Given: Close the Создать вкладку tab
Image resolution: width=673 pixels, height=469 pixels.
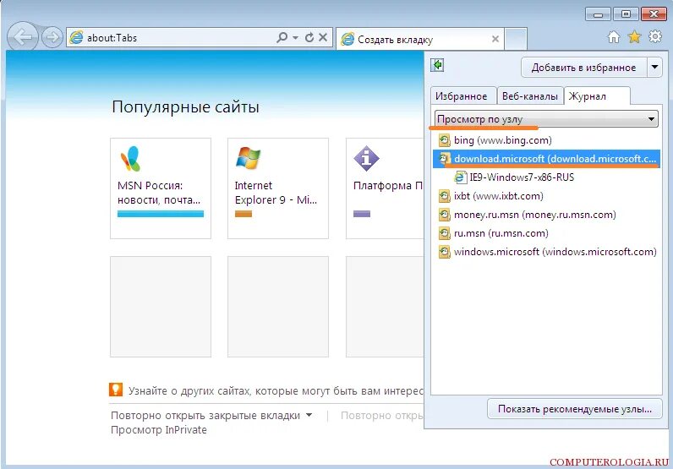Looking at the screenshot, I should 495,39.
